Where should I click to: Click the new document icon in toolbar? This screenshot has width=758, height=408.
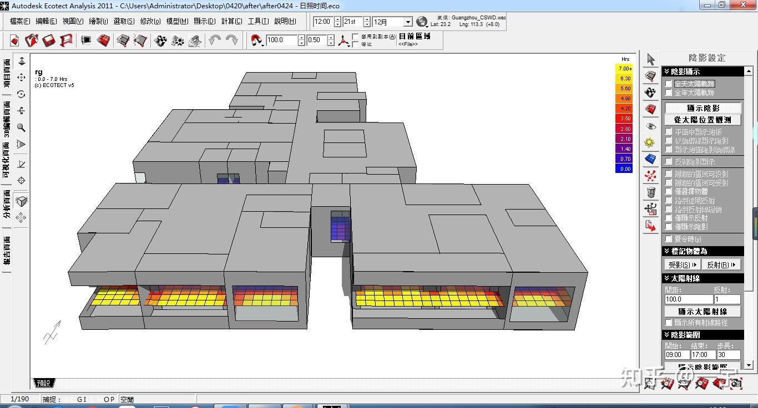point(14,40)
